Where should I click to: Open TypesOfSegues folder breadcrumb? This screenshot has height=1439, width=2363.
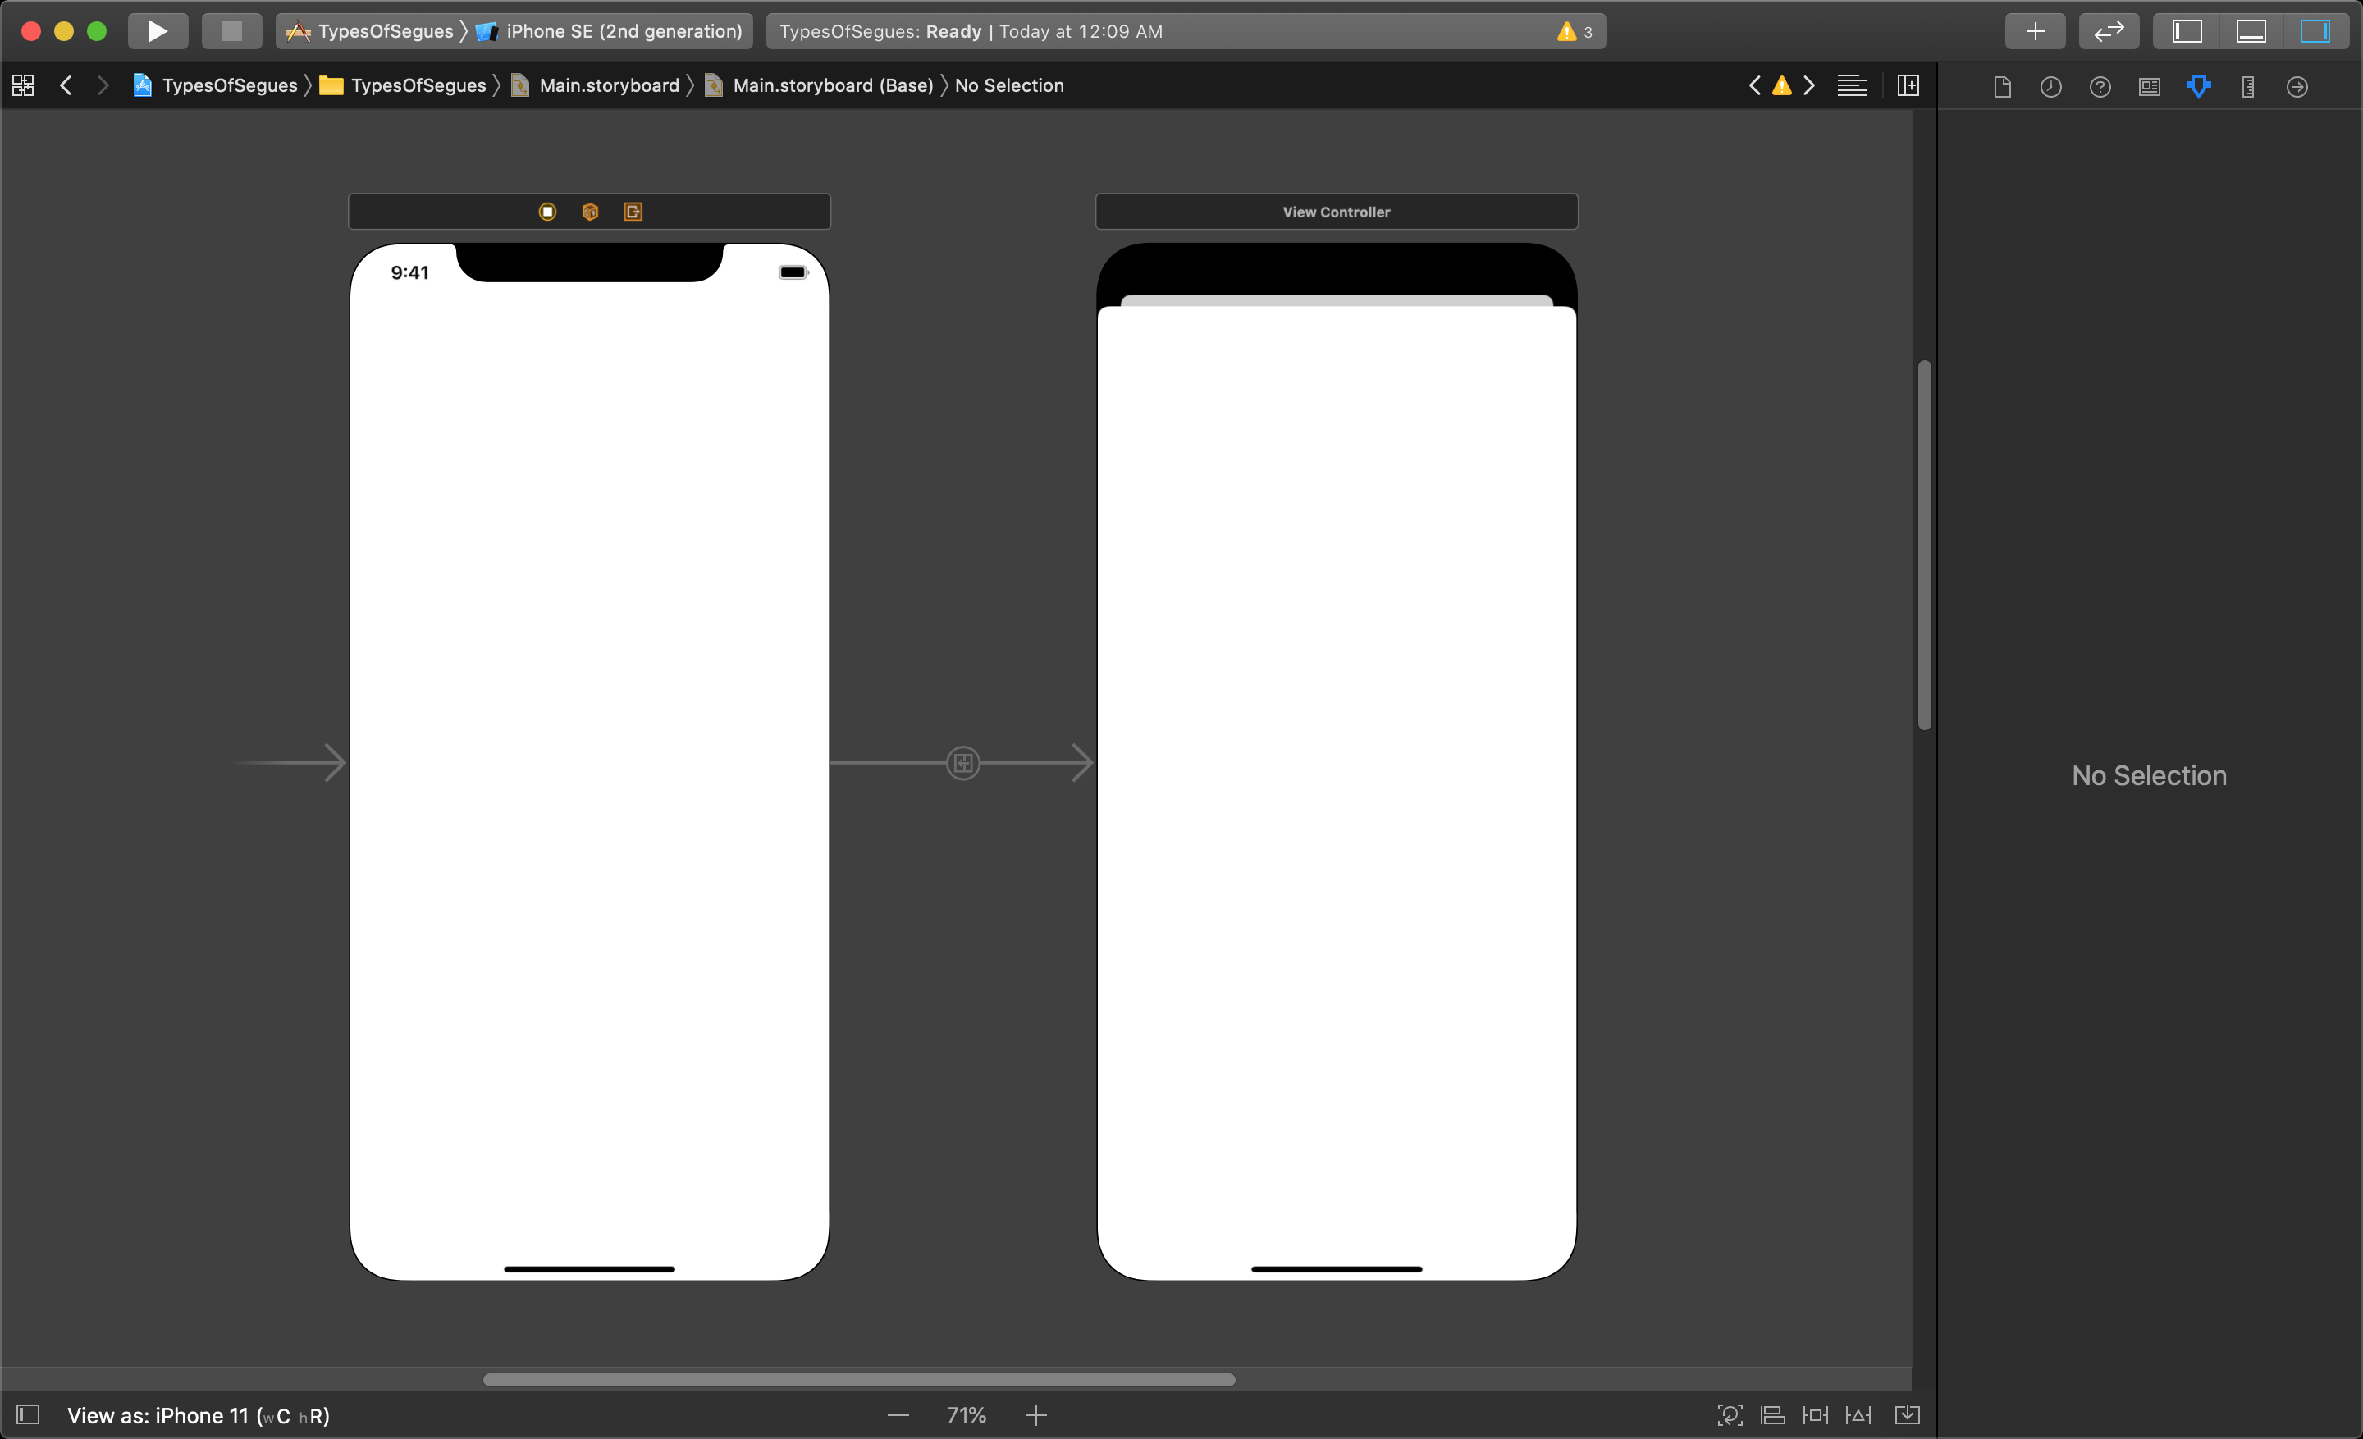[403, 85]
